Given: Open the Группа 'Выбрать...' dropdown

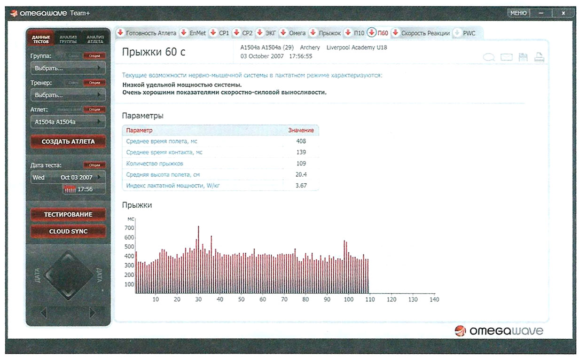Looking at the screenshot, I should click(68, 68).
